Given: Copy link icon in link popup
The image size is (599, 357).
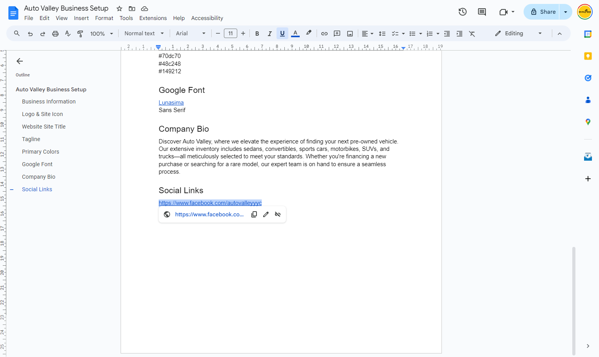Looking at the screenshot, I should pos(254,214).
